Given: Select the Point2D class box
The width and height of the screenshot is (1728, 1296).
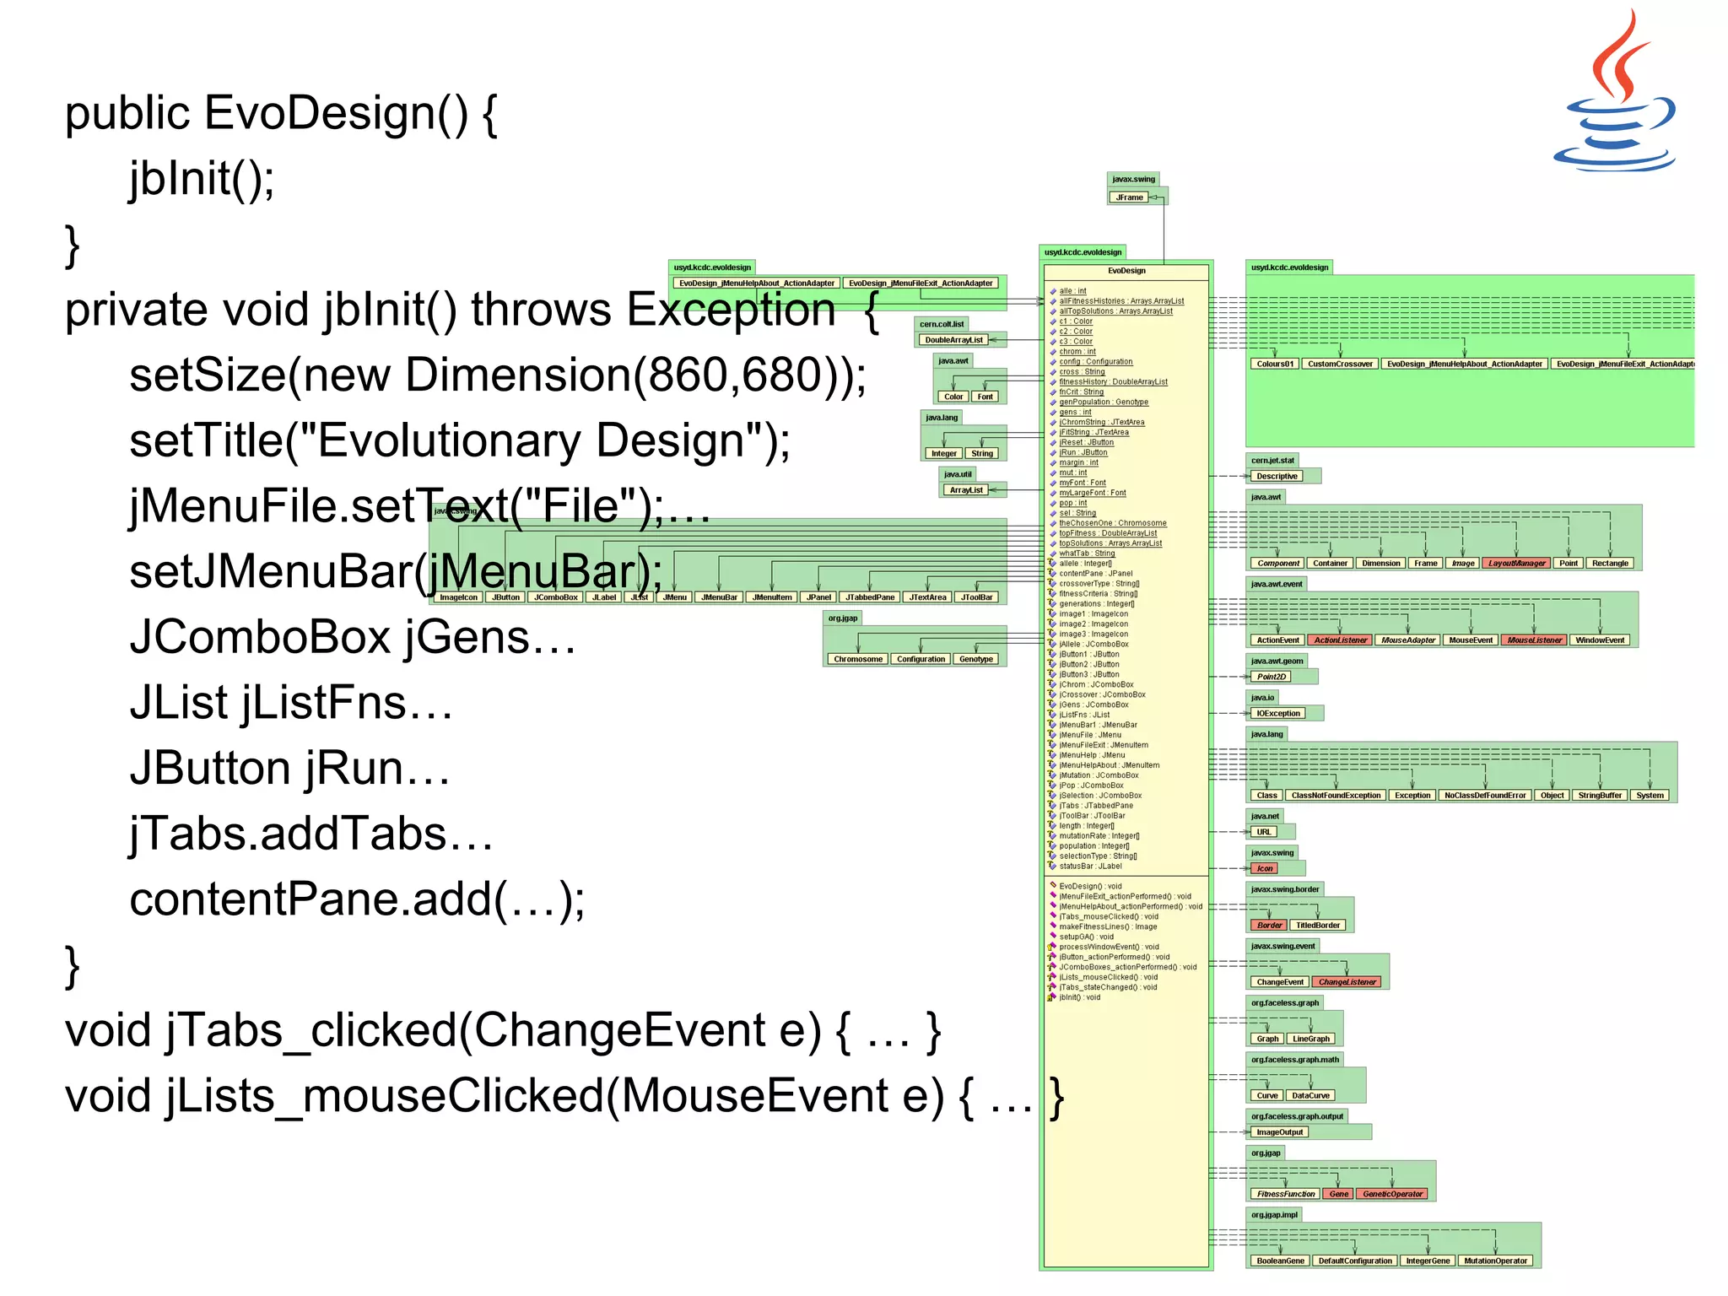Looking at the screenshot, I should click(1271, 677).
